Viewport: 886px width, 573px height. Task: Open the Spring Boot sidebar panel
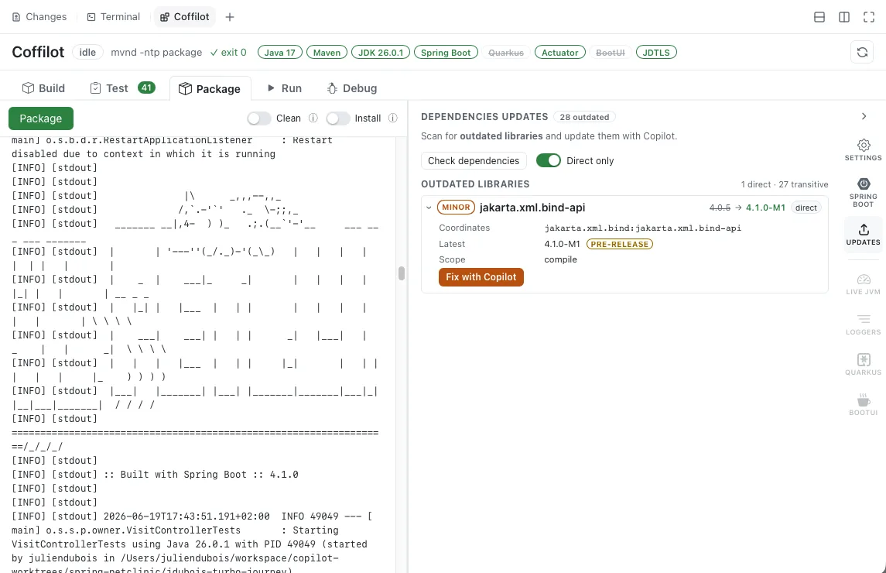[863, 192]
